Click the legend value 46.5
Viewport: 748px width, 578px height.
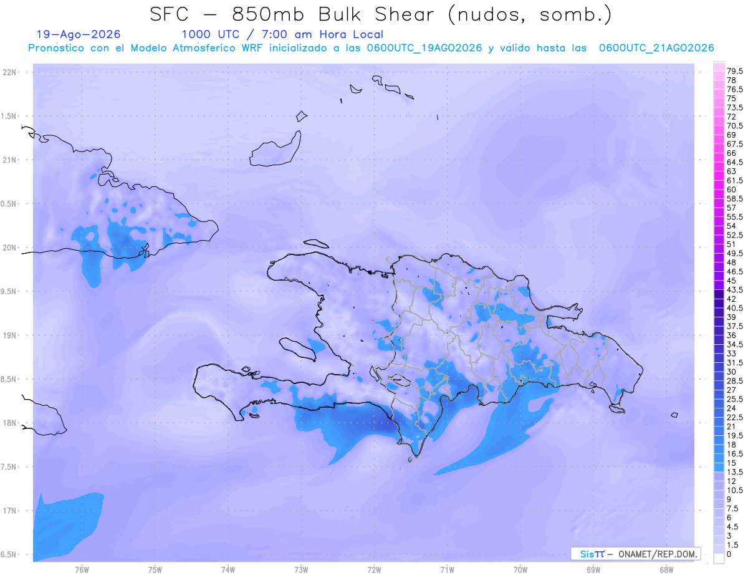click(735, 271)
